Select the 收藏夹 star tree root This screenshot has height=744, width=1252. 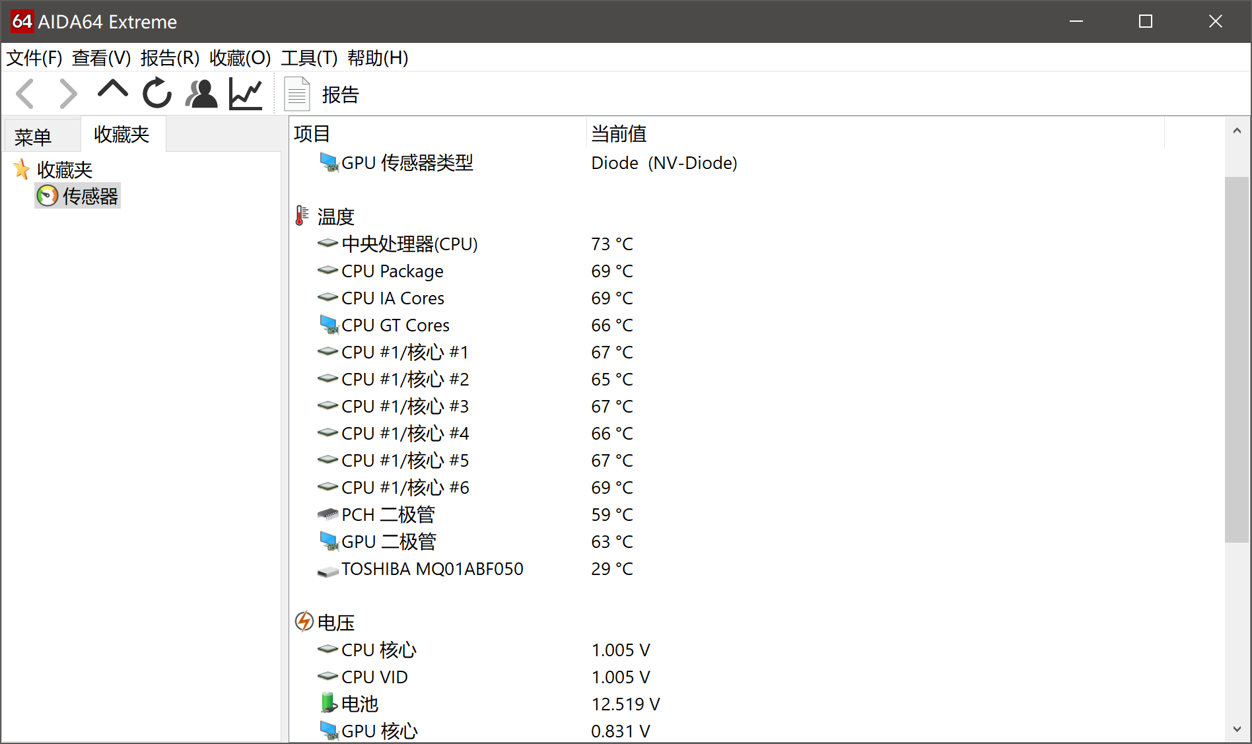click(x=53, y=170)
